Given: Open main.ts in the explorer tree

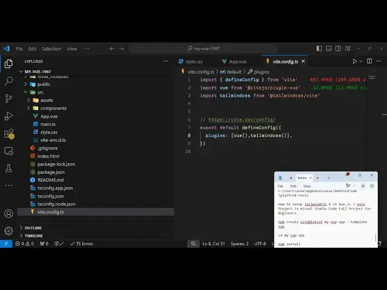Looking at the screenshot, I should tap(48, 124).
